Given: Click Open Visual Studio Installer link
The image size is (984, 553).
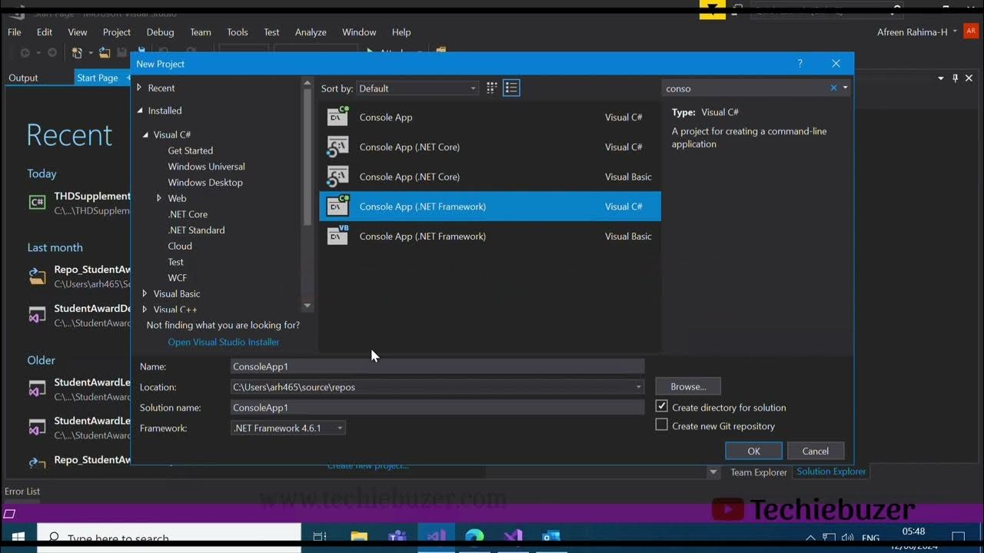Looking at the screenshot, I should [224, 342].
